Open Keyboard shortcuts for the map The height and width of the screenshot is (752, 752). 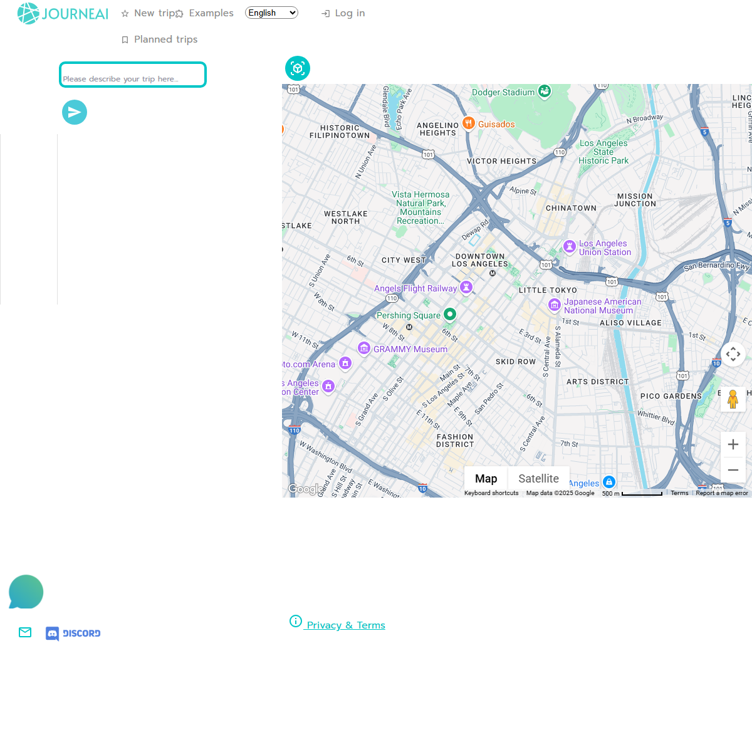491,493
